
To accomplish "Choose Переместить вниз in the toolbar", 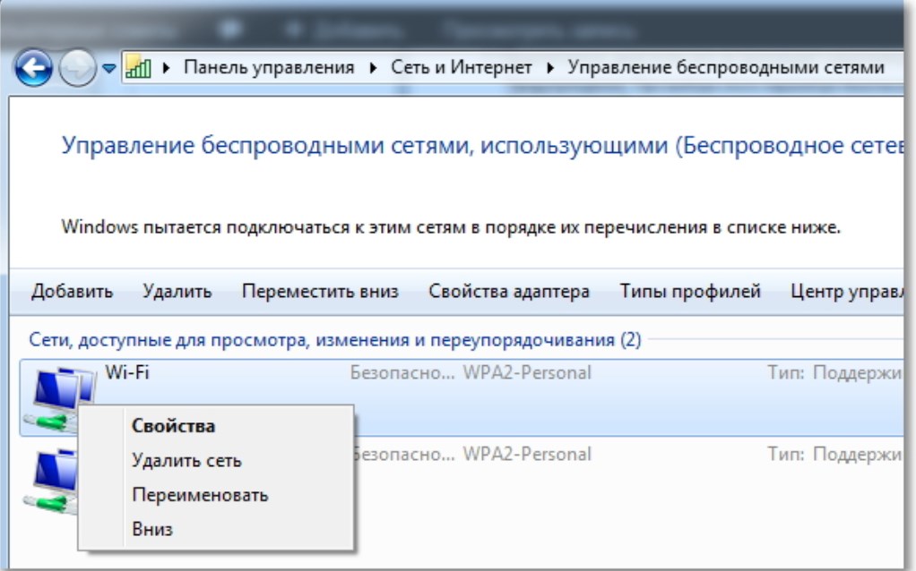I will (x=320, y=291).
